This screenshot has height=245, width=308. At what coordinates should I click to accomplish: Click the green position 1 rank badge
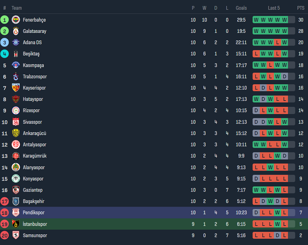(x=5, y=20)
